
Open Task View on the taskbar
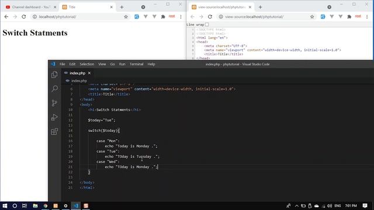tap(25, 206)
